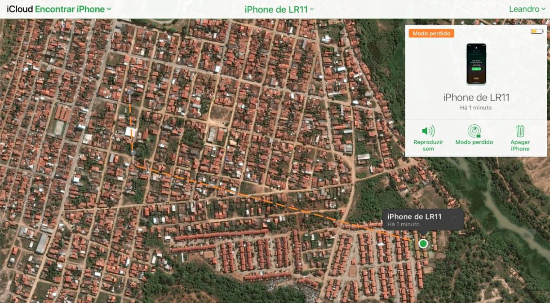
Task: Click Há 1 minuto timestamp in info panel
Action: [476, 108]
